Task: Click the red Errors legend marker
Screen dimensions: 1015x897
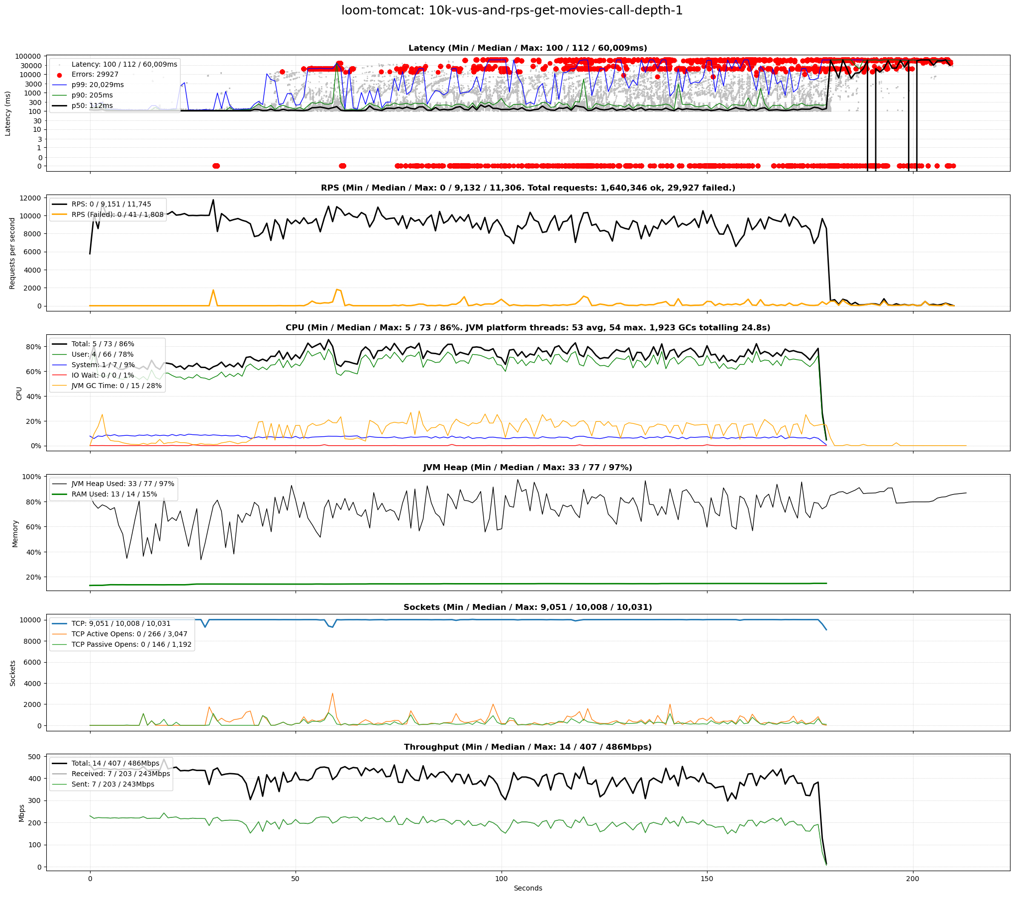Action: [x=60, y=75]
